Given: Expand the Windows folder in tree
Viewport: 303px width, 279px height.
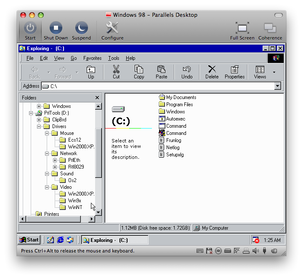Looking at the screenshot, I should coord(39,106).
